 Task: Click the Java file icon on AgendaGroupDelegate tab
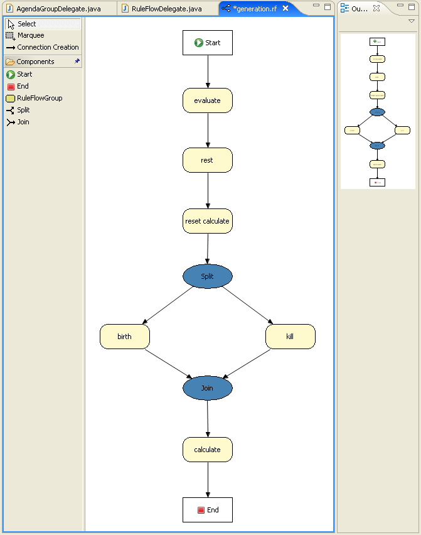(10, 8)
